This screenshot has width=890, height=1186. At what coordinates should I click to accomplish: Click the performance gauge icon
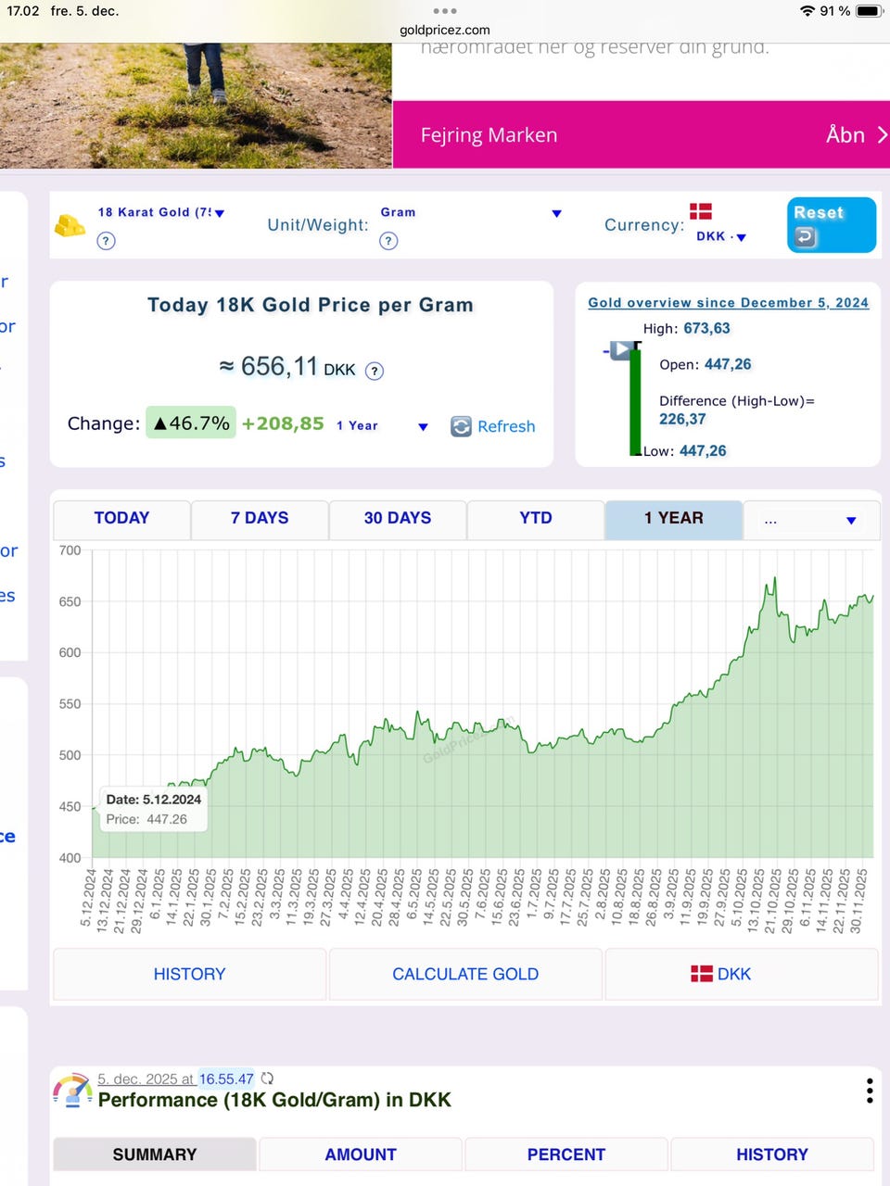pyautogui.click(x=72, y=1091)
